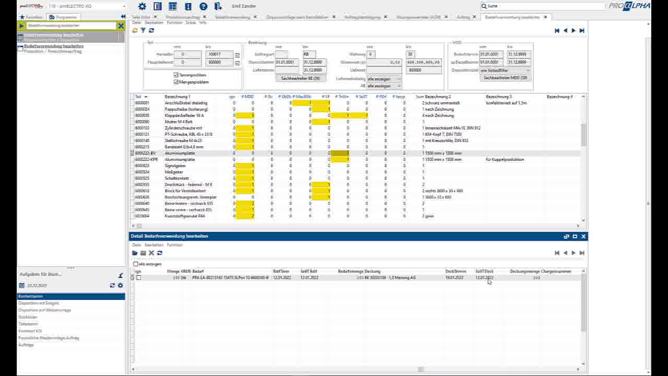This screenshot has width=668, height=376.
Task: Open the Bearbeiten menu in main window
Action: tap(154, 23)
